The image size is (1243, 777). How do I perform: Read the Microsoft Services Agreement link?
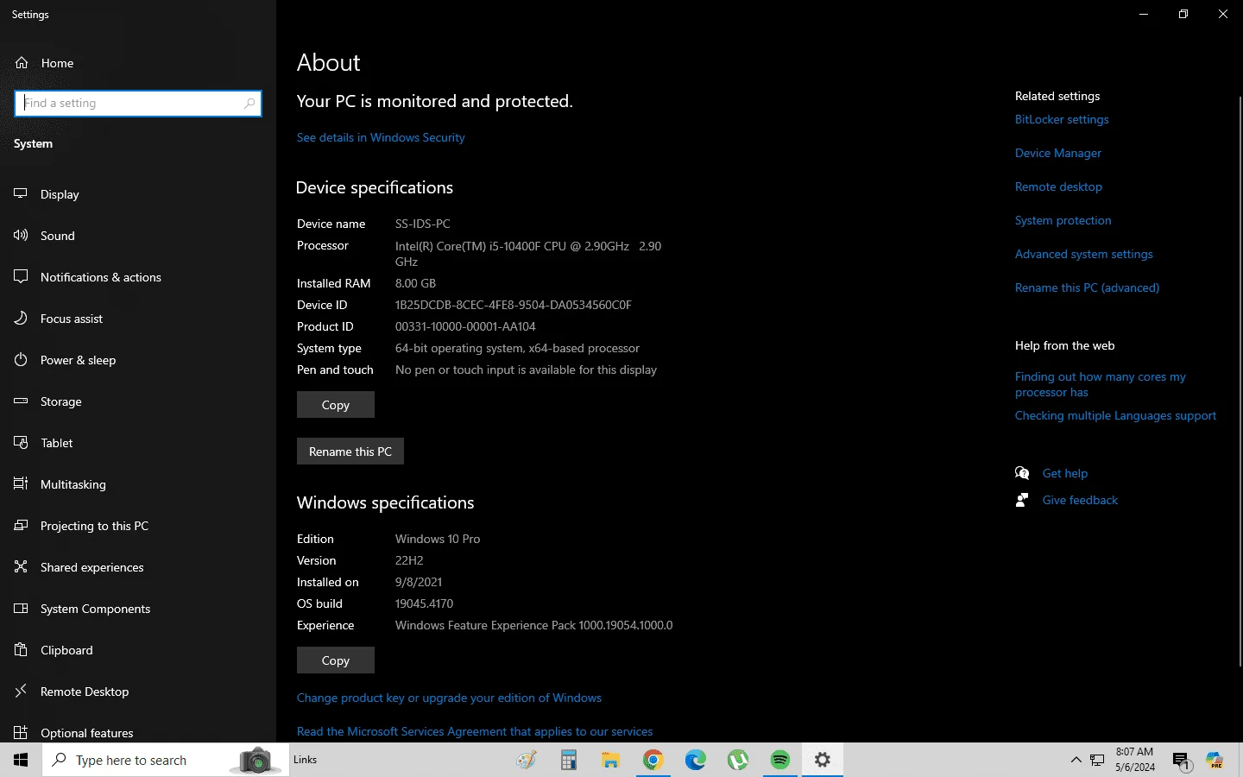[475, 731]
